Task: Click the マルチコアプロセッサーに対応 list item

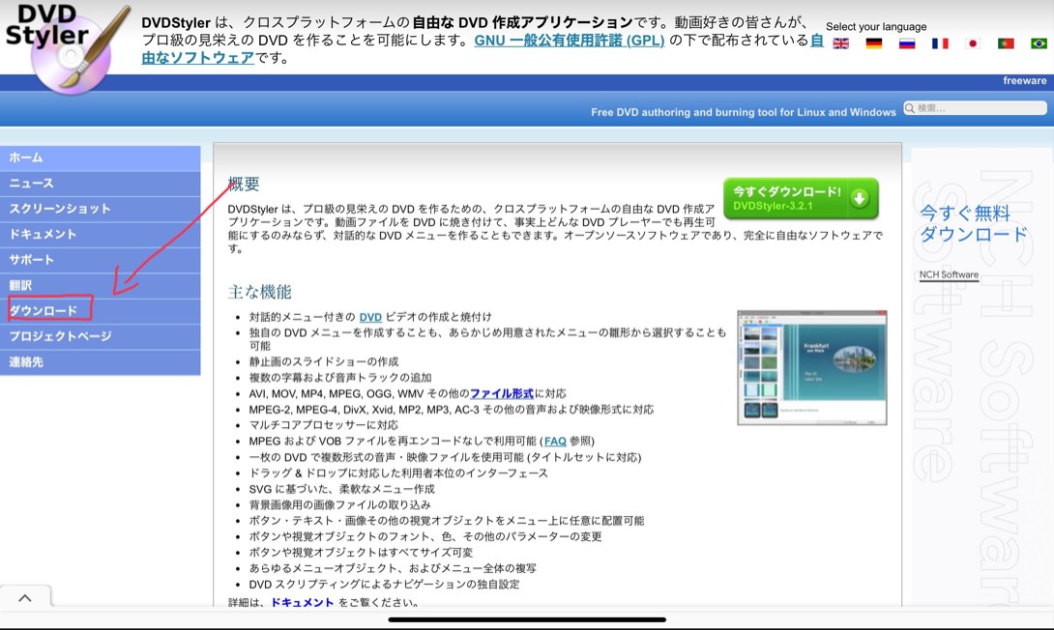Action: tap(323, 425)
